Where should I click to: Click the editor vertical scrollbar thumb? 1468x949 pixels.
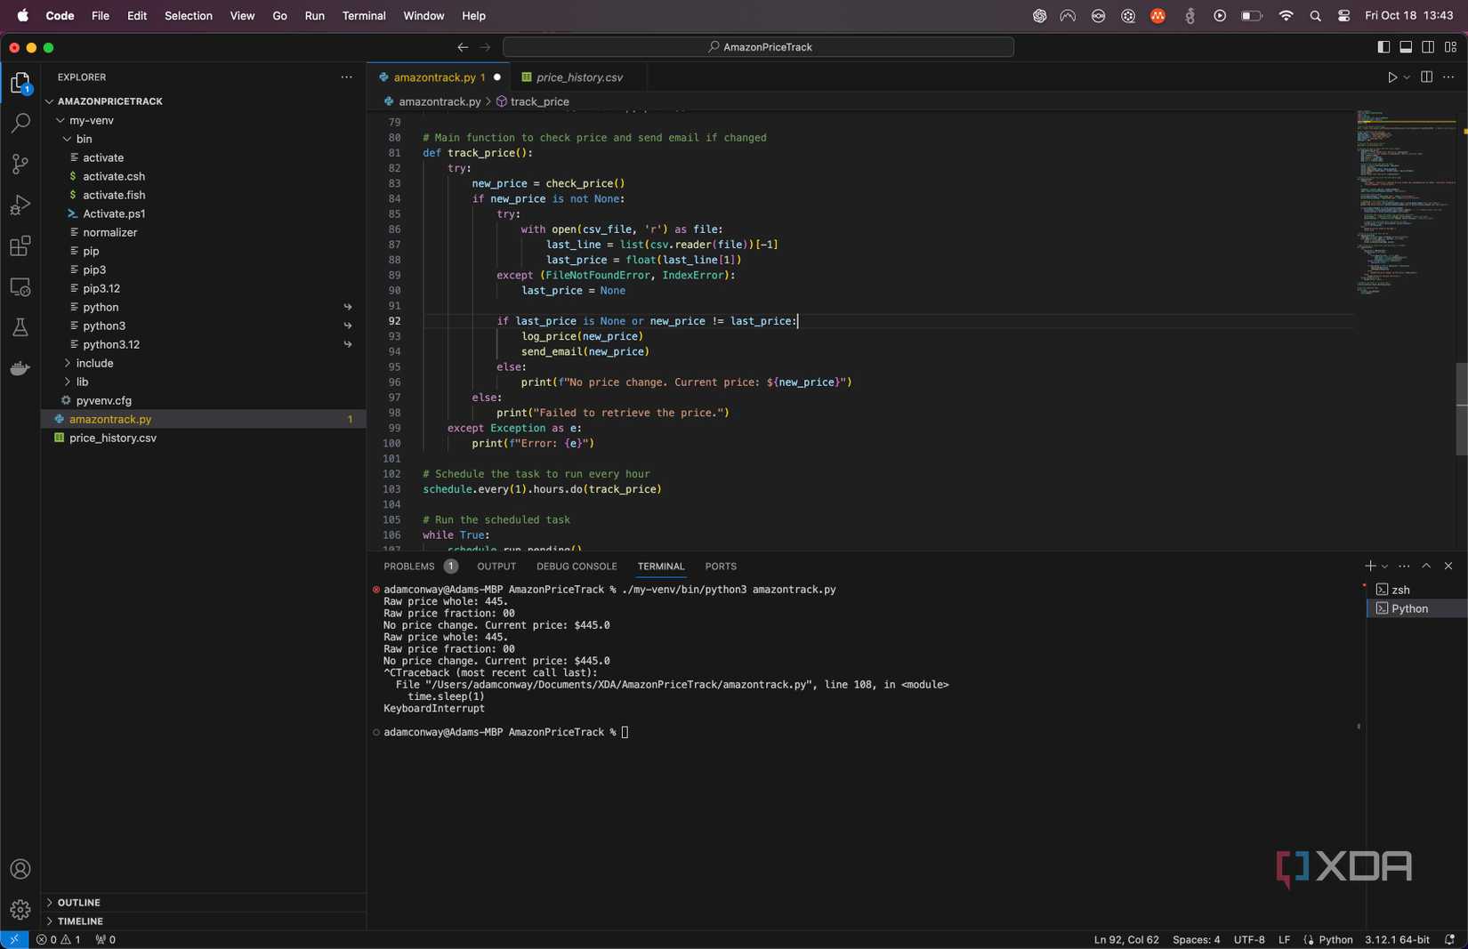[1461, 409]
